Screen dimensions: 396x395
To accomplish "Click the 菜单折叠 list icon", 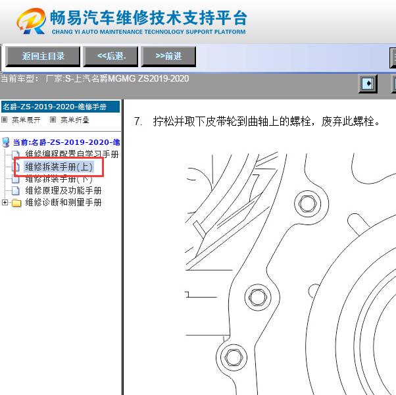I will point(53,120).
